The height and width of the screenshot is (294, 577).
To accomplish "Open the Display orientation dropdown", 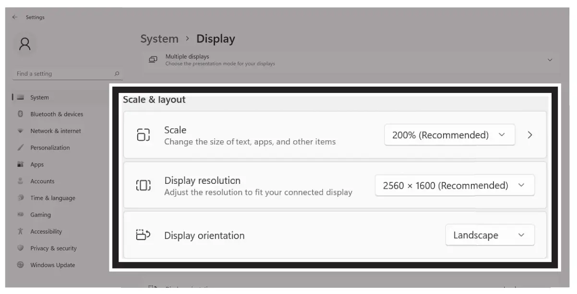I will click(490, 235).
